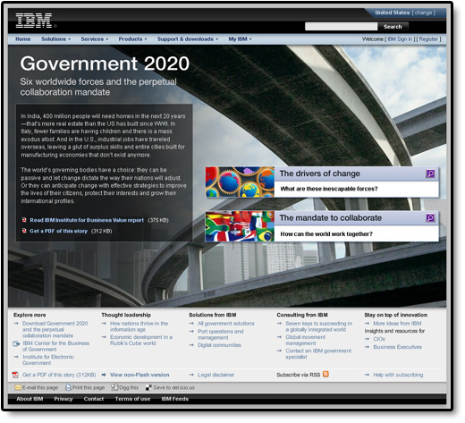
Task: Open Contact an IBM government specialist
Action: pos(318,354)
